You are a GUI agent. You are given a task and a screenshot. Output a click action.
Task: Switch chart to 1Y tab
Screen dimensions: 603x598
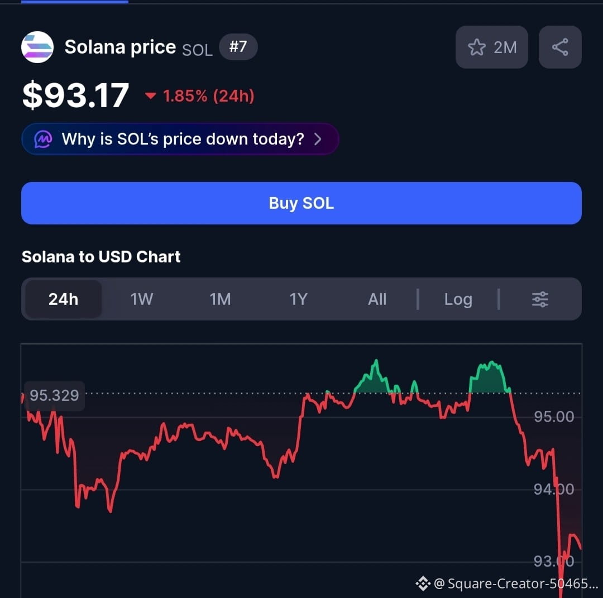298,299
